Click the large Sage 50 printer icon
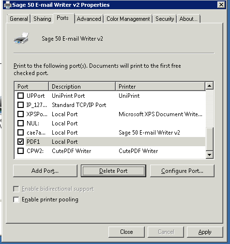The image size is (230, 244). point(21,38)
